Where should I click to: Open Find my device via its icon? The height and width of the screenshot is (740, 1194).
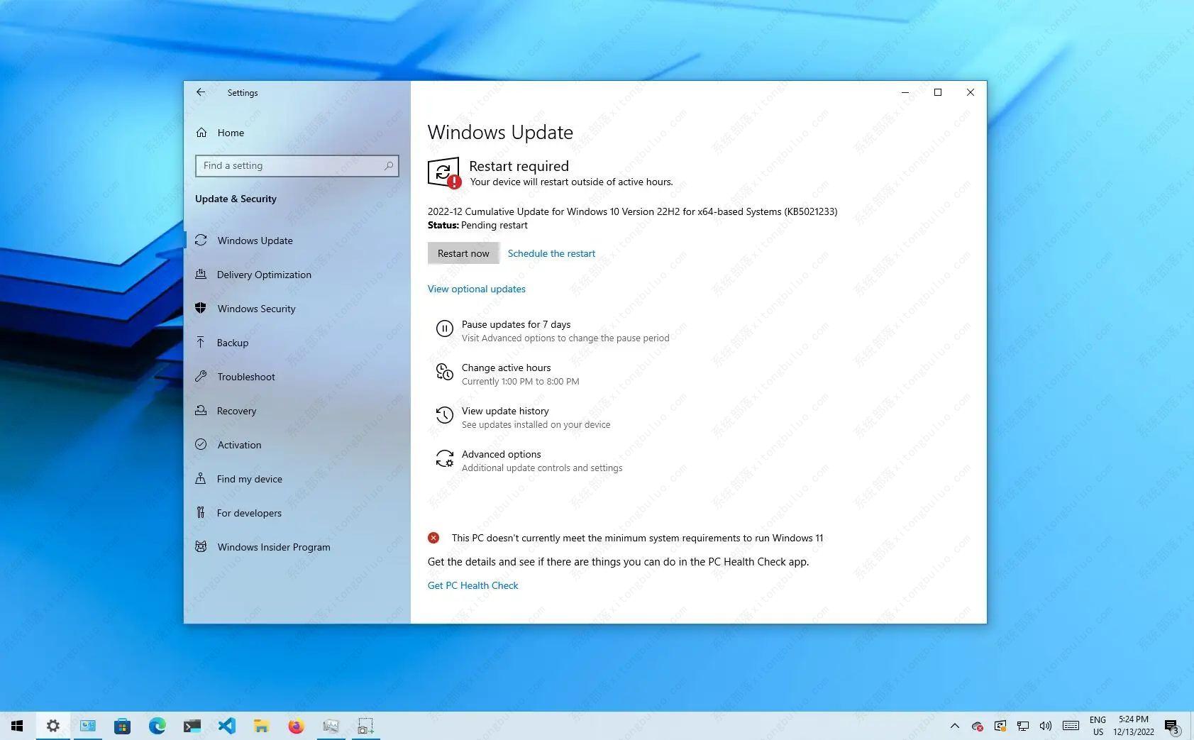click(201, 479)
